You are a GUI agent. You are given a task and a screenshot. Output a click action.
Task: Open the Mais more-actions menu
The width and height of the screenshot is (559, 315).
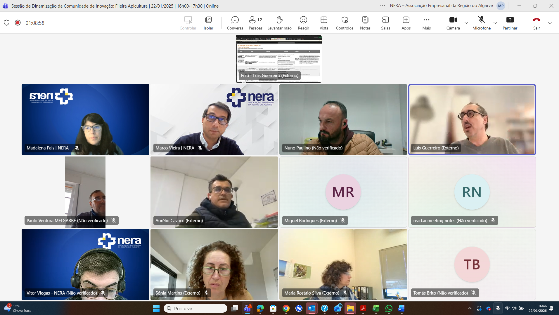[x=426, y=23]
